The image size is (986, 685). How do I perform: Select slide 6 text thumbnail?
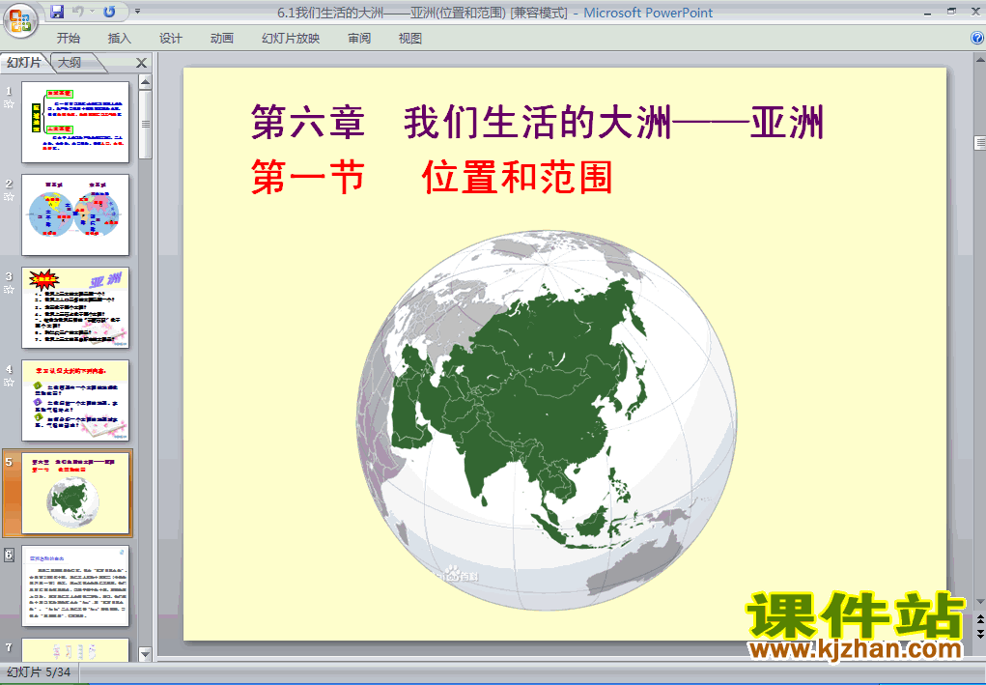tap(75, 586)
